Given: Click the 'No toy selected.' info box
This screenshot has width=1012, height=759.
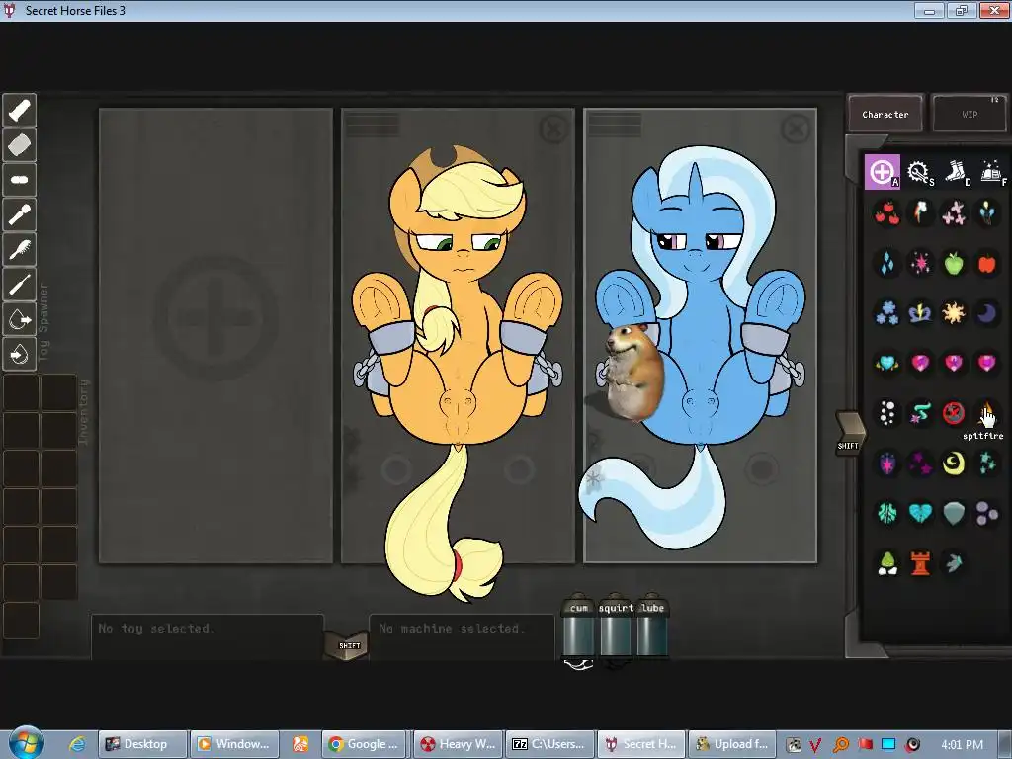Looking at the screenshot, I should pyautogui.click(x=208, y=636).
